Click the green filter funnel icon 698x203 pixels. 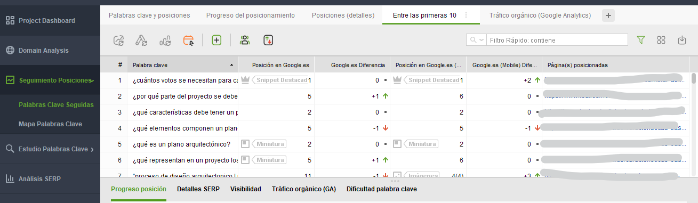tap(641, 40)
